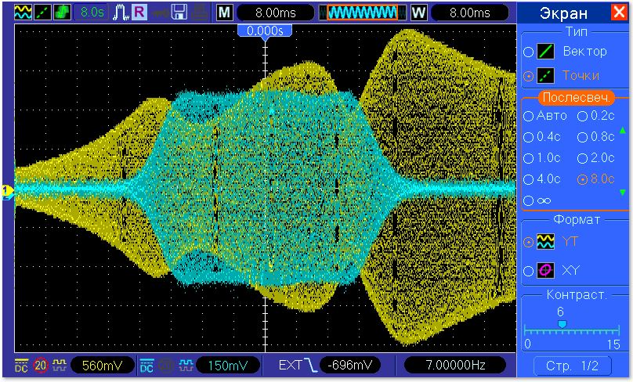Screen dimensions: 633x382
Task: Click the green persistence icon in toolbar
Action: [62, 13]
